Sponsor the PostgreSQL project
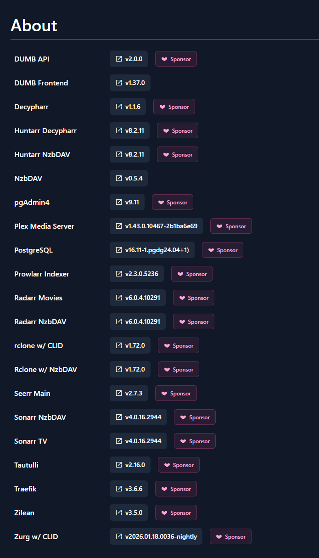Screen dimensions: 319x558 [223, 250]
